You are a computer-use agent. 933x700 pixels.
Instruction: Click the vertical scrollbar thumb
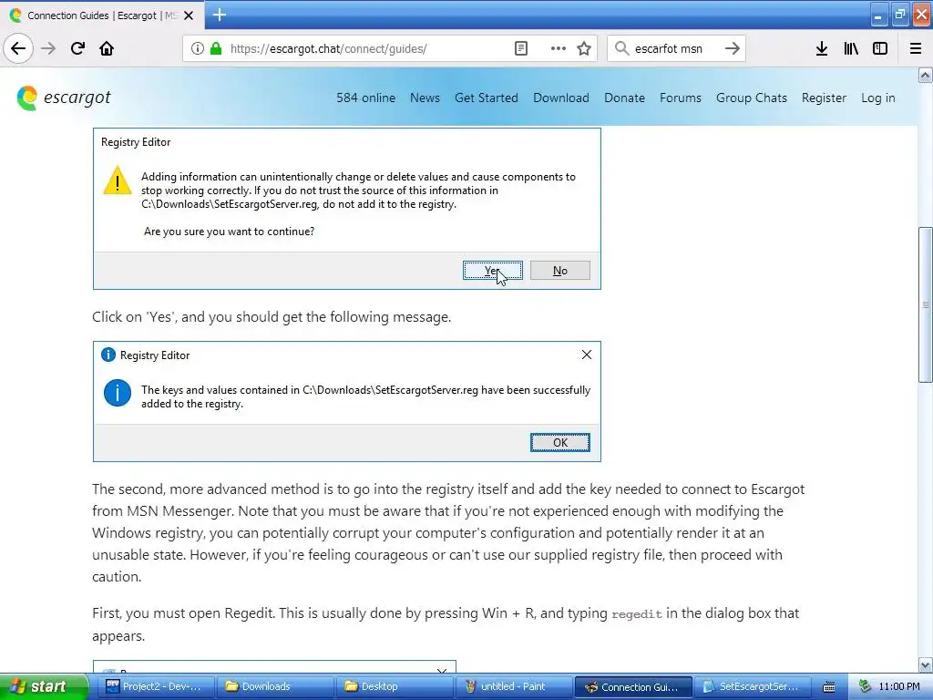(925, 304)
